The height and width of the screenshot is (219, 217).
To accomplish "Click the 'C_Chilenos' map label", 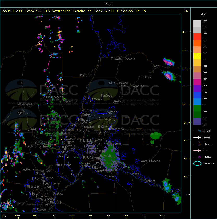I will [25, 113].
